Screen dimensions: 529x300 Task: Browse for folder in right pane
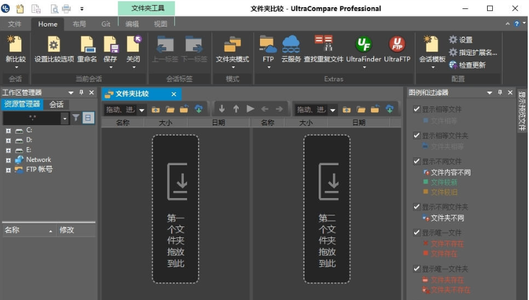361,109
